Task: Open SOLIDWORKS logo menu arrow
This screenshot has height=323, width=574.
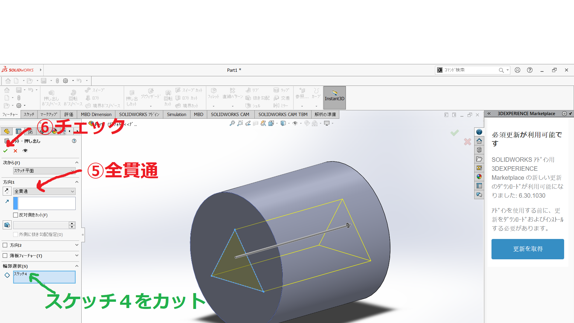Action: tap(41, 70)
